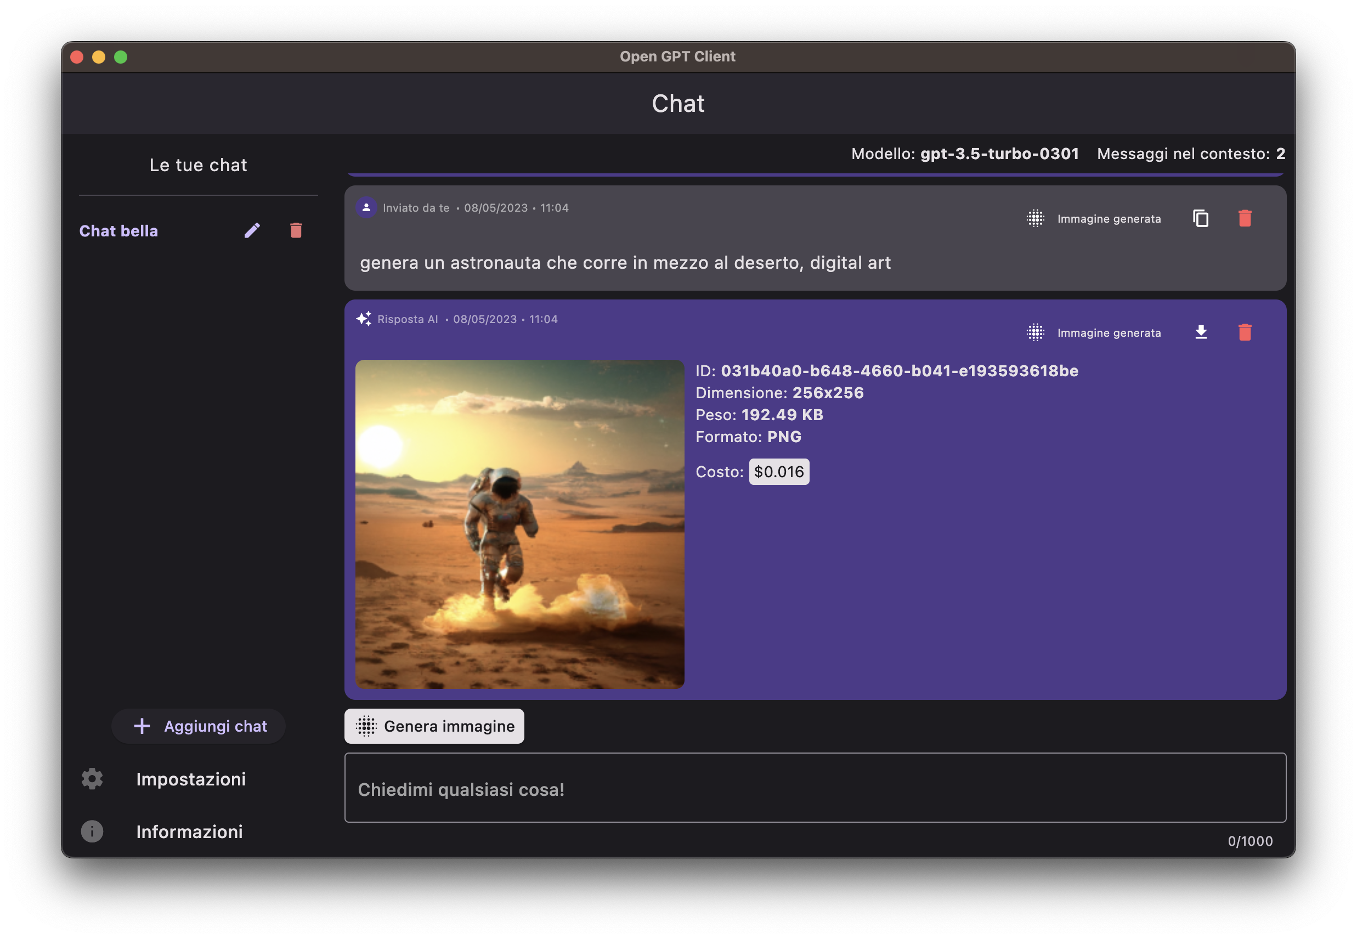This screenshot has width=1357, height=939.
Task: Open the Impostazioni menu item
Action: coord(190,779)
